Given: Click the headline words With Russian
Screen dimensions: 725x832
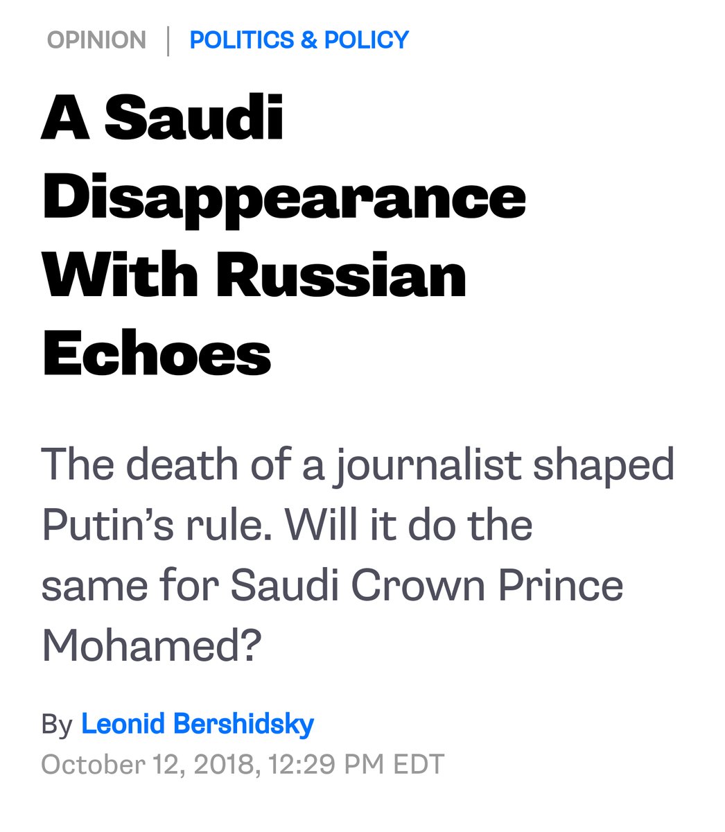Looking at the screenshot, I should pos(254,275).
